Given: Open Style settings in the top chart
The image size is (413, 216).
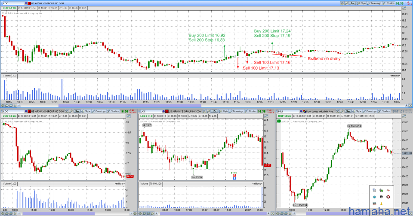Looking at the screenshot, I should (x=361, y=3).
